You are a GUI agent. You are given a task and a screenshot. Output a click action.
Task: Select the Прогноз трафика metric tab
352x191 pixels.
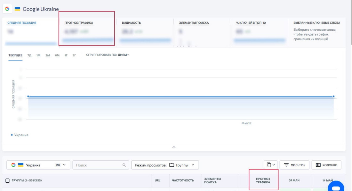click(86, 29)
